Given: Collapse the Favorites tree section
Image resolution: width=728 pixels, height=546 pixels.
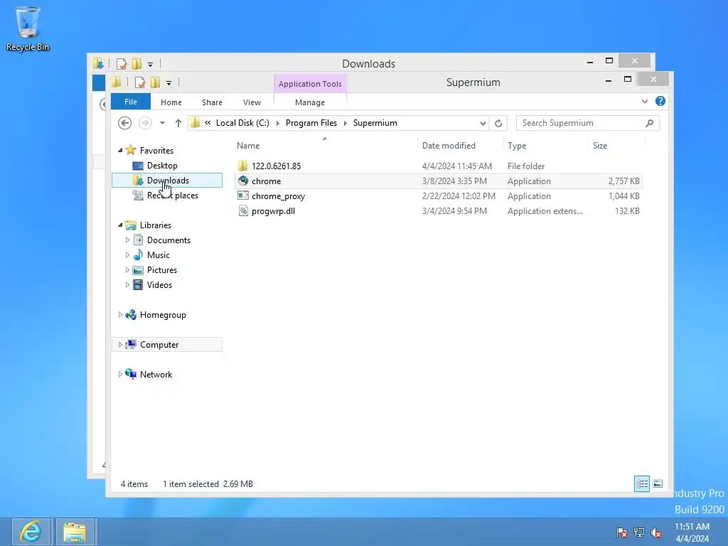Looking at the screenshot, I should point(120,150).
